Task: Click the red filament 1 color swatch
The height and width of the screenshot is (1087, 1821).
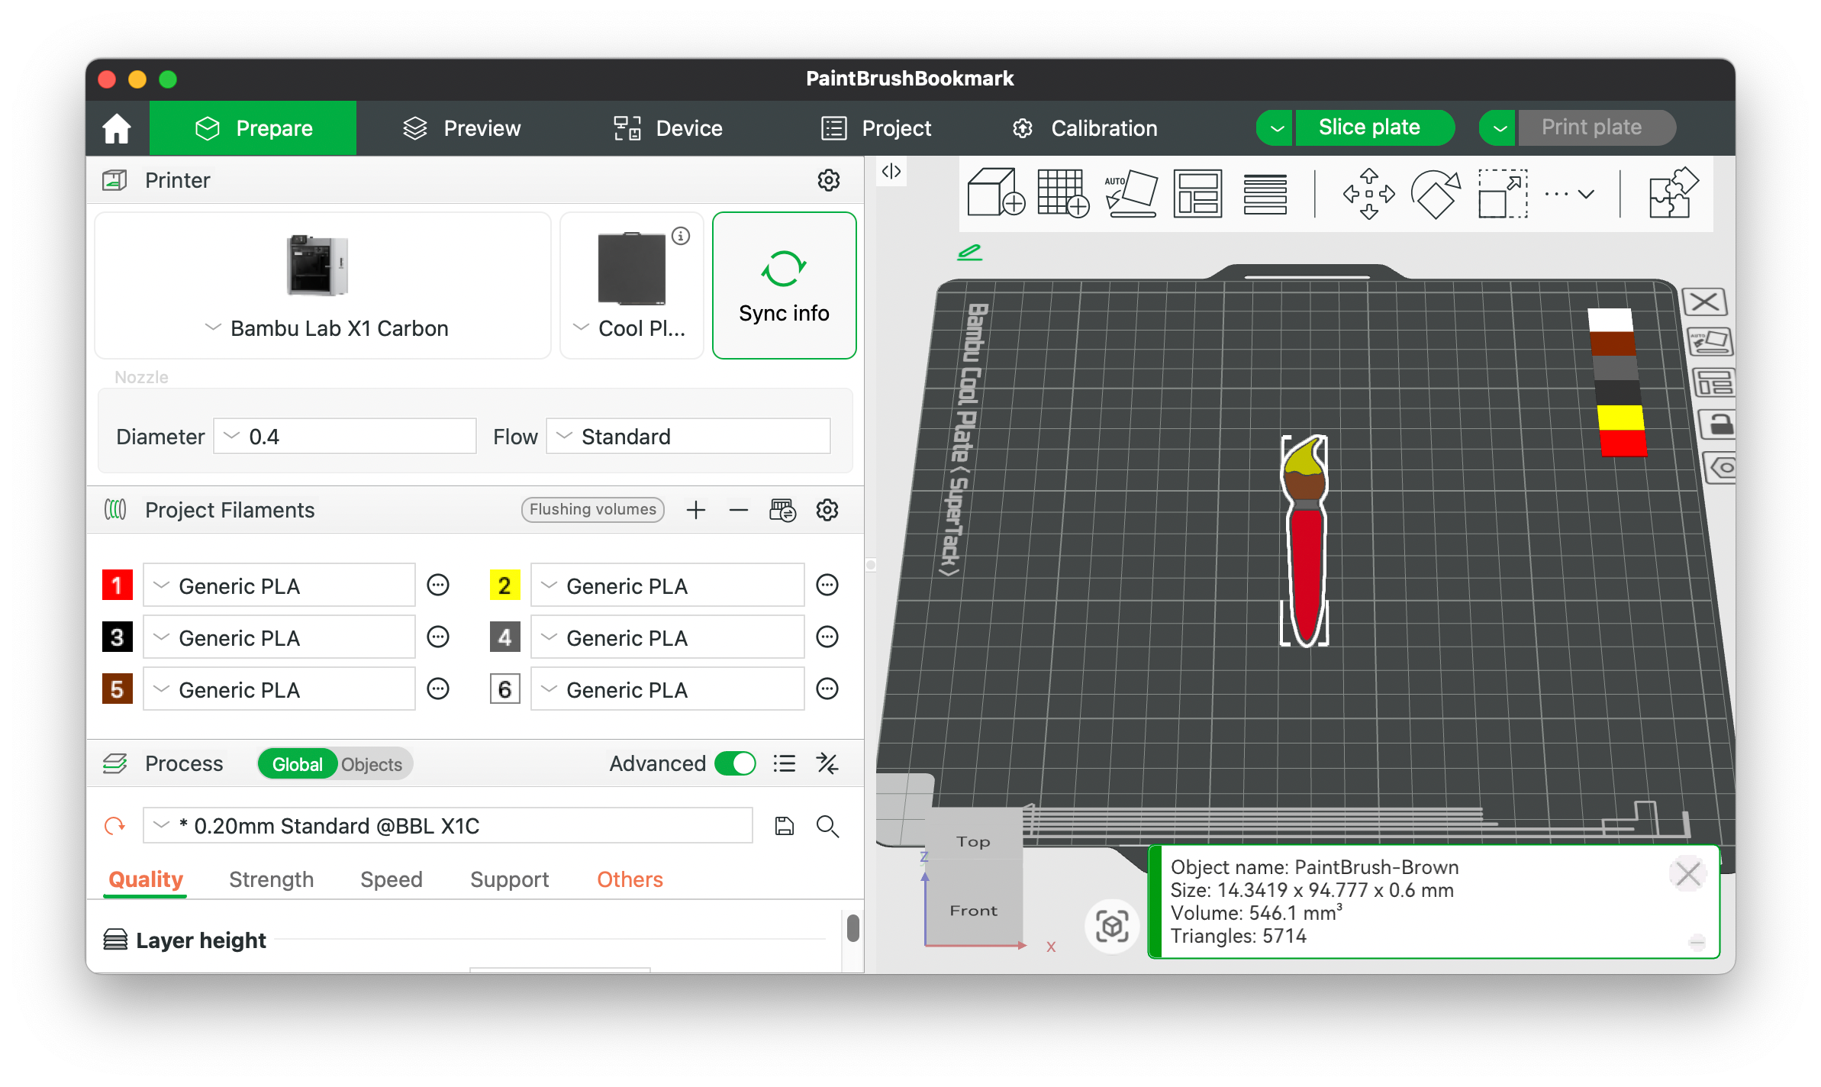Action: (117, 585)
